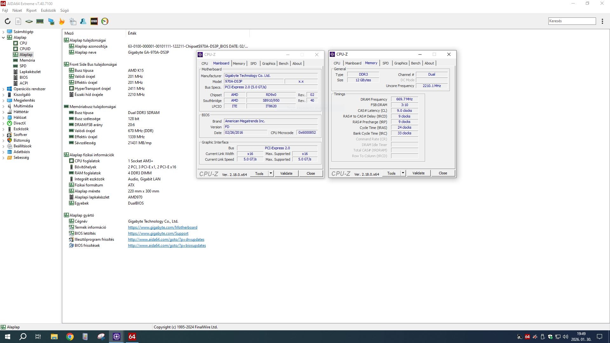This screenshot has height=343, width=610.
Task: Select Memória in the sidebar tree
Action: [x=27, y=60]
